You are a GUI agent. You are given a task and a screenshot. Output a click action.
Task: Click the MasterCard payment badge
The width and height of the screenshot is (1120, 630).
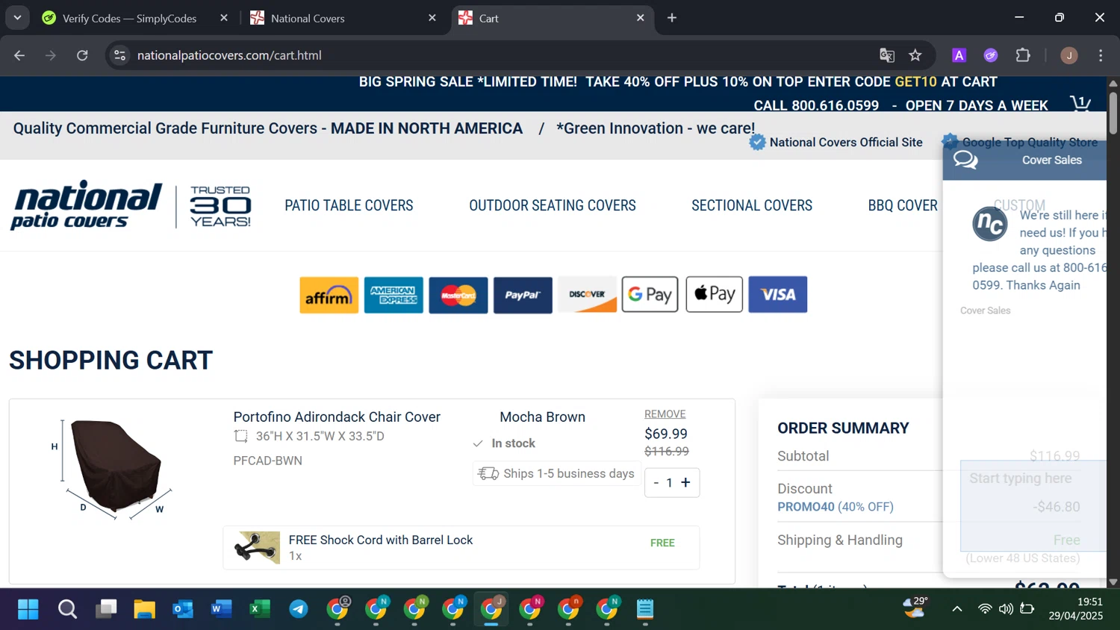[x=458, y=295]
